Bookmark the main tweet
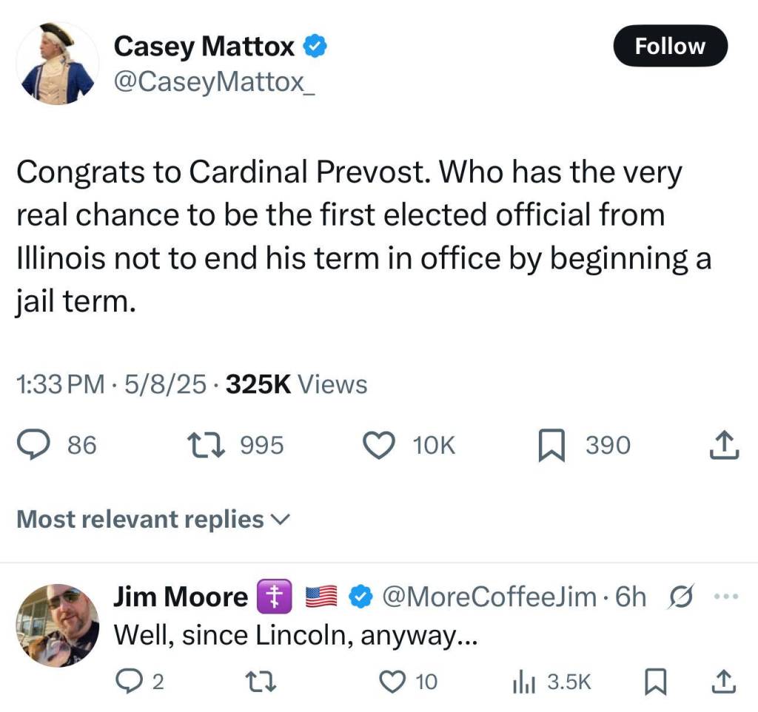Viewport: 758px width, 712px height. point(552,445)
